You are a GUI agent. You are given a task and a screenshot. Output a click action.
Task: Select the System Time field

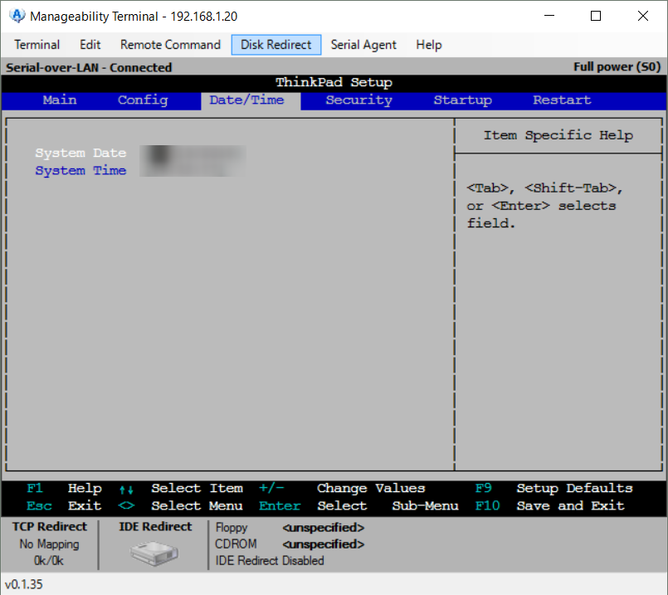[80, 171]
